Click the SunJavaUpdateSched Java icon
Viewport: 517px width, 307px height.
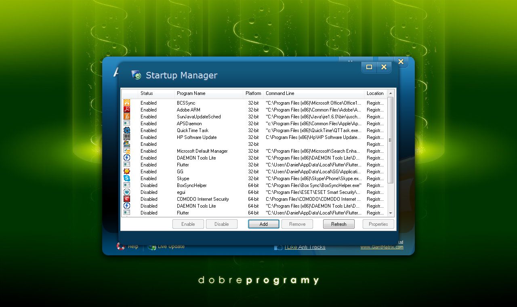tap(127, 117)
